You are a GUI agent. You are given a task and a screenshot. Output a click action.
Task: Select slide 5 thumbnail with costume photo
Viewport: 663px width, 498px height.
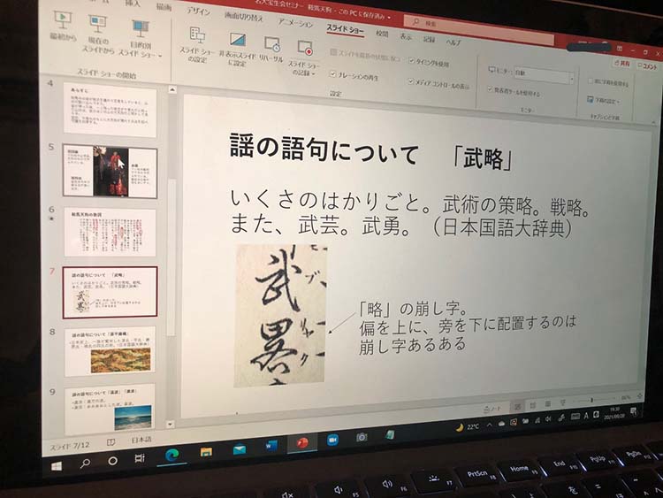pos(110,171)
